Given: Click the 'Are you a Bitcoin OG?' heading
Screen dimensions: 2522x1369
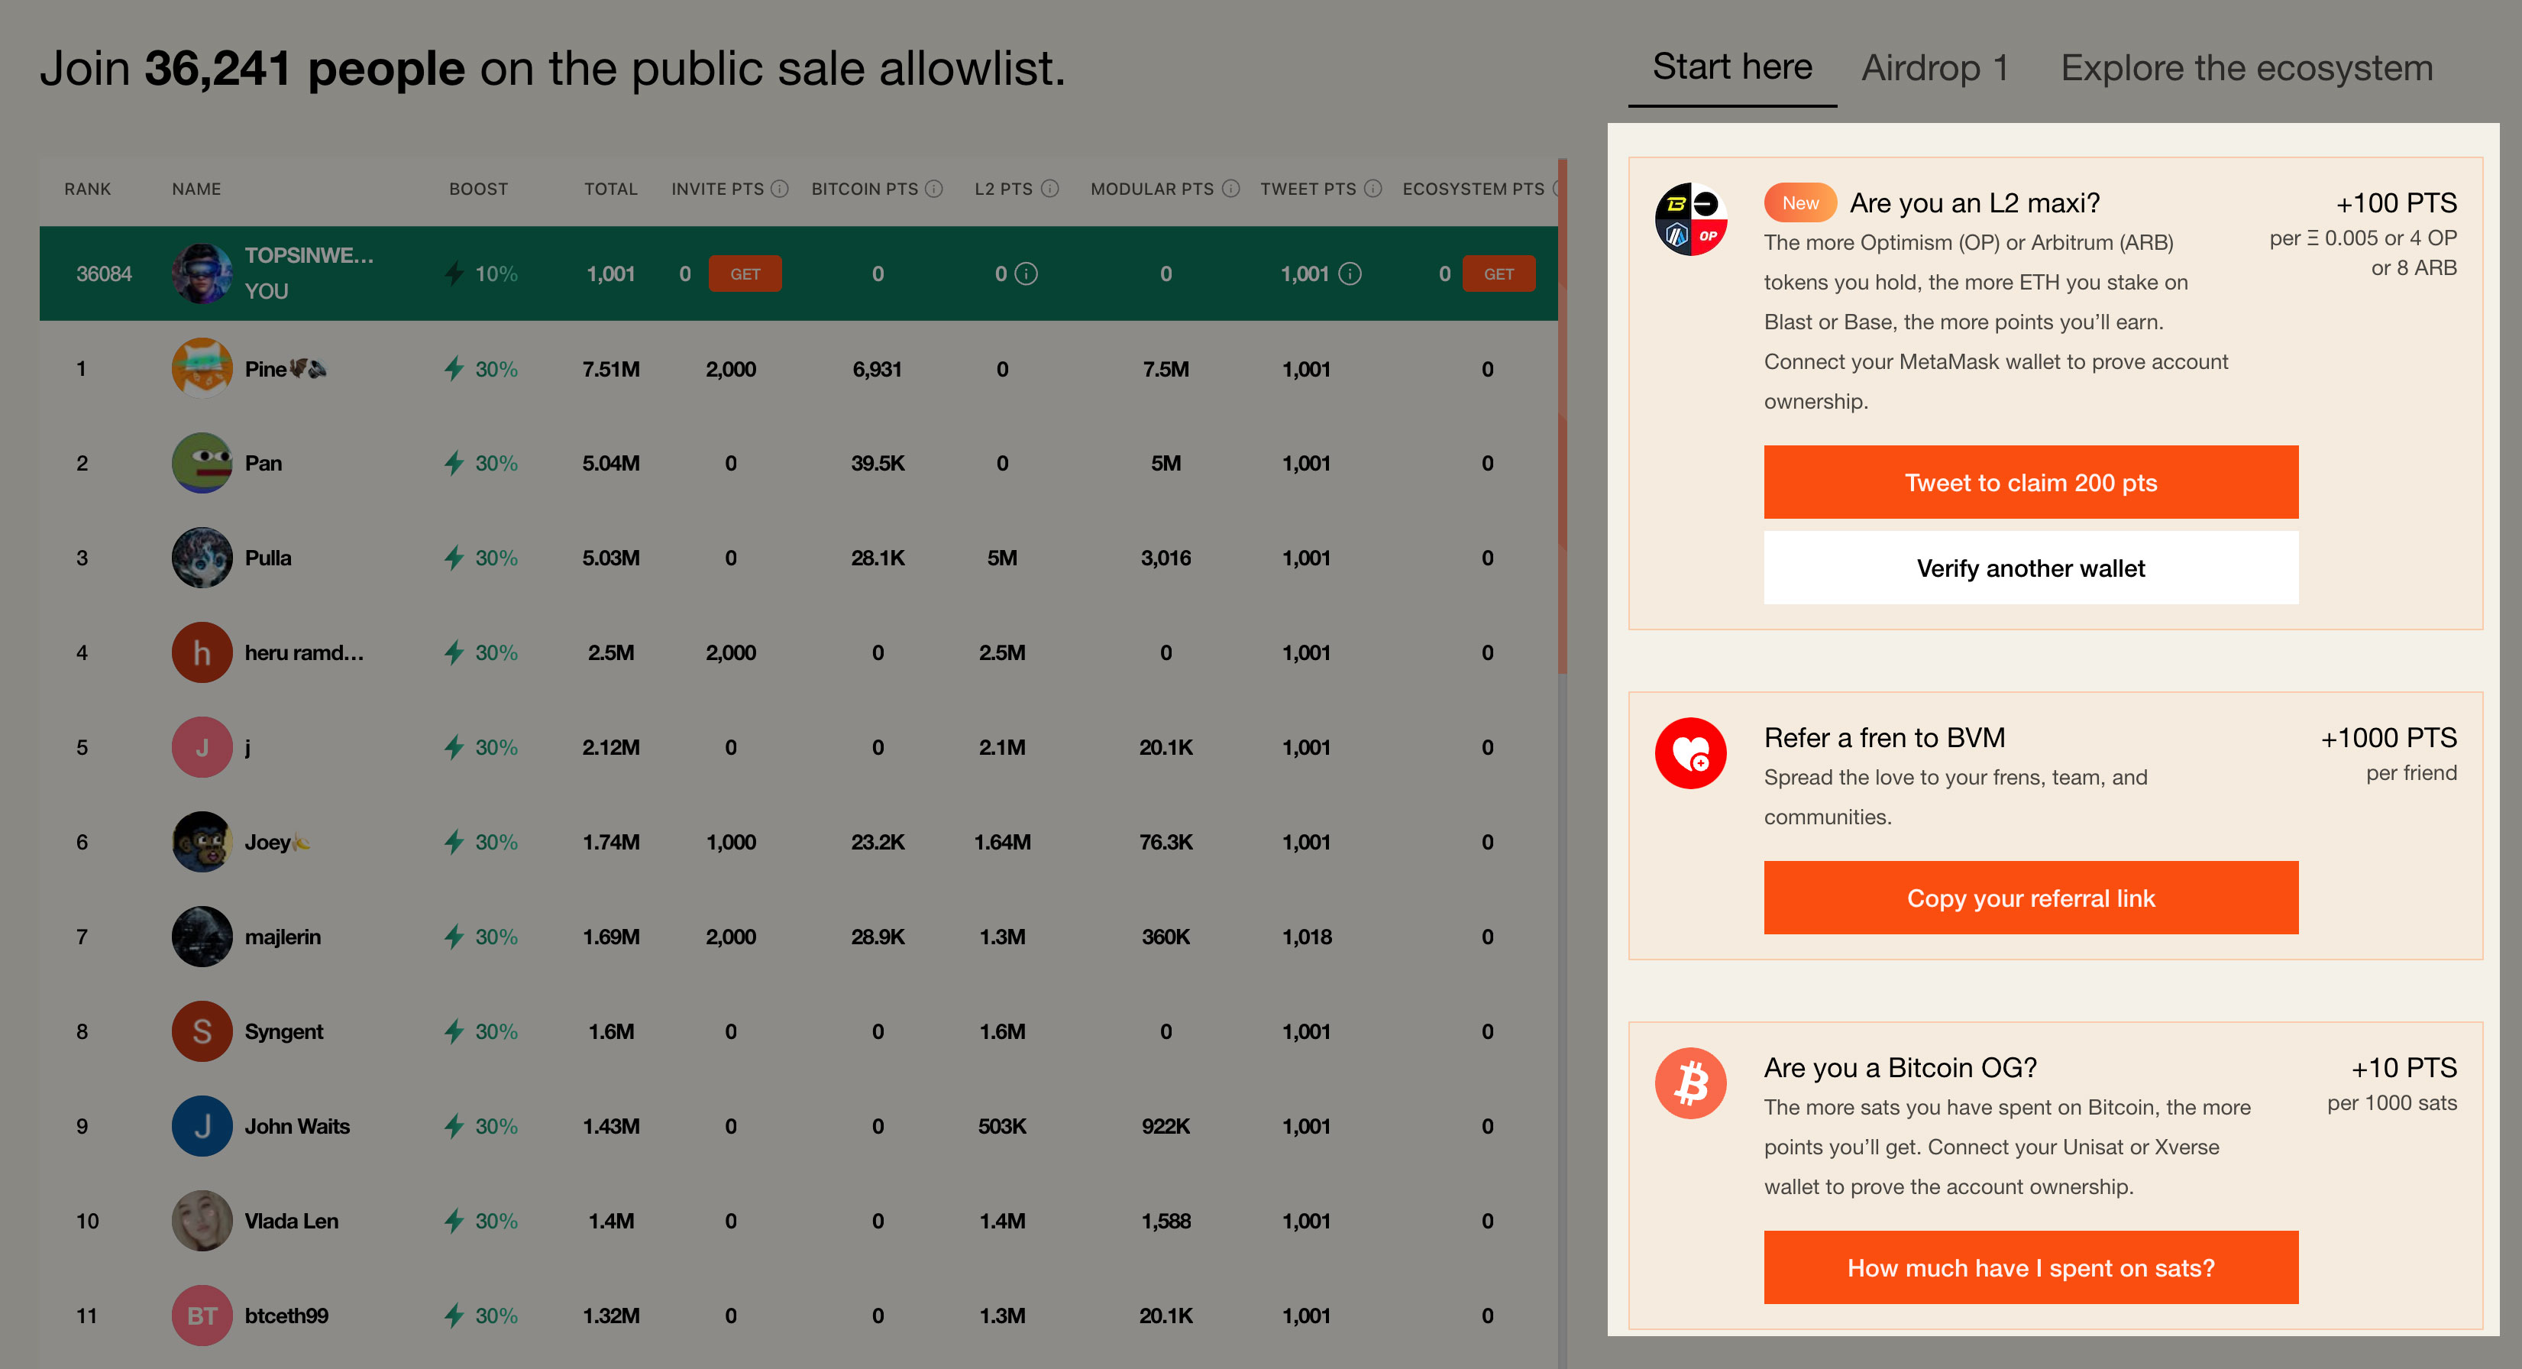Looking at the screenshot, I should click(x=1900, y=1067).
